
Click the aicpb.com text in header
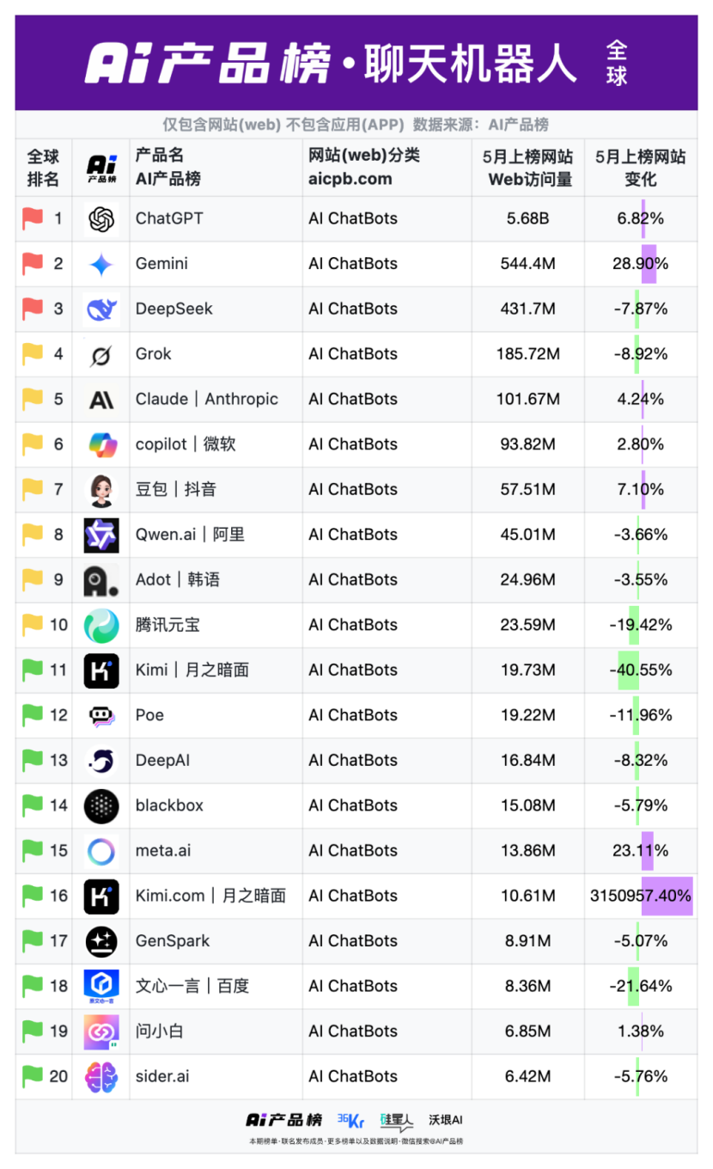pyautogui.click(x=350, y=180)
